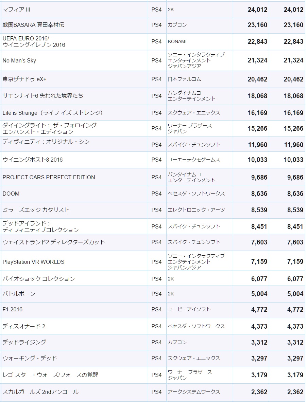This screenshot has height=402, width=306.
Task: Select the アークシステムワークス publisher cell
Action: tap(194, 392)
